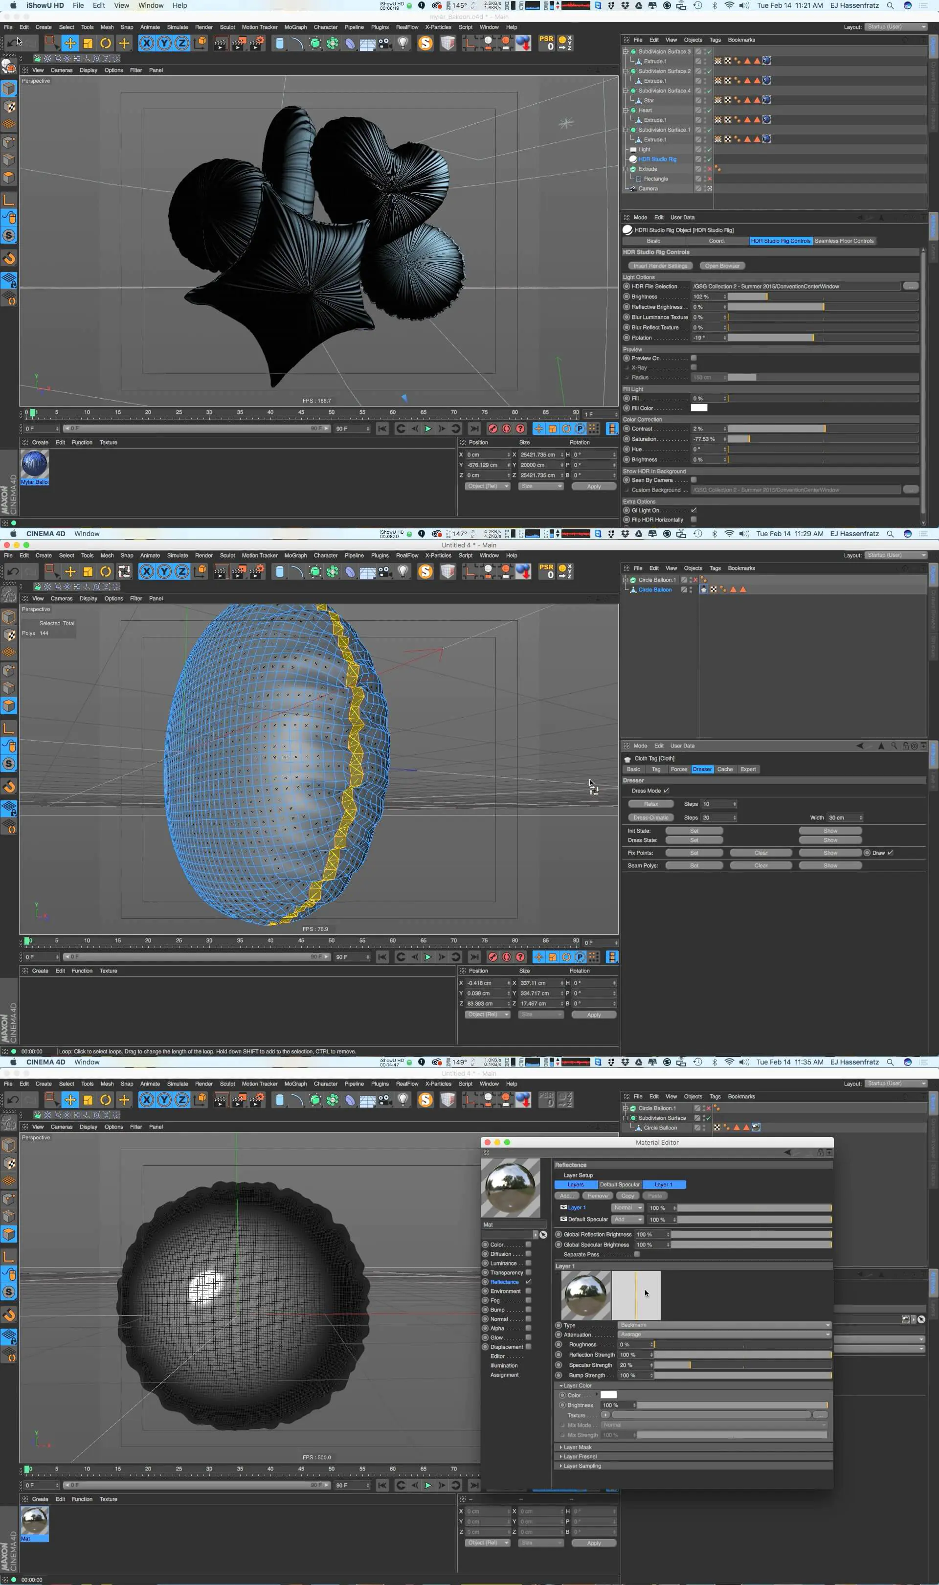The height and width of the screenshot is (1585, 939).
Task: Select the blue material tag on Star row
Action: 766,100
